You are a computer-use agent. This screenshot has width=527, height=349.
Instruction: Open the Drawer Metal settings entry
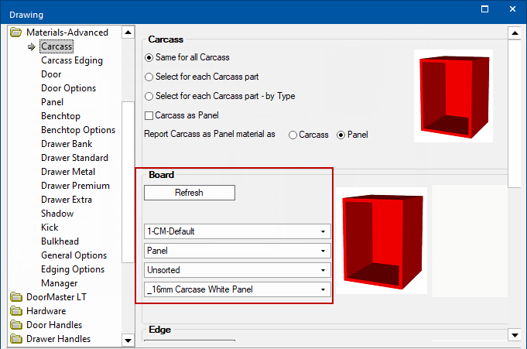click(68, 172)
